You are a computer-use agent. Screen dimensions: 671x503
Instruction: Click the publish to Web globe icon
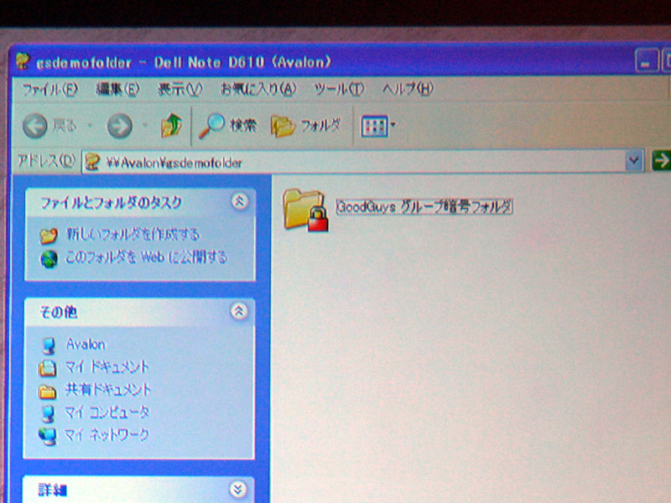point(49,259)
